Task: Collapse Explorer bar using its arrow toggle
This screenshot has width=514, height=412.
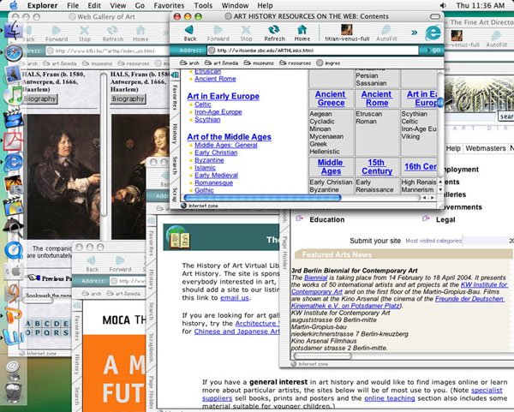Action: [175, 75]
